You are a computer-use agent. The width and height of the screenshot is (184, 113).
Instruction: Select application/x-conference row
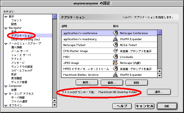(109, 33)
